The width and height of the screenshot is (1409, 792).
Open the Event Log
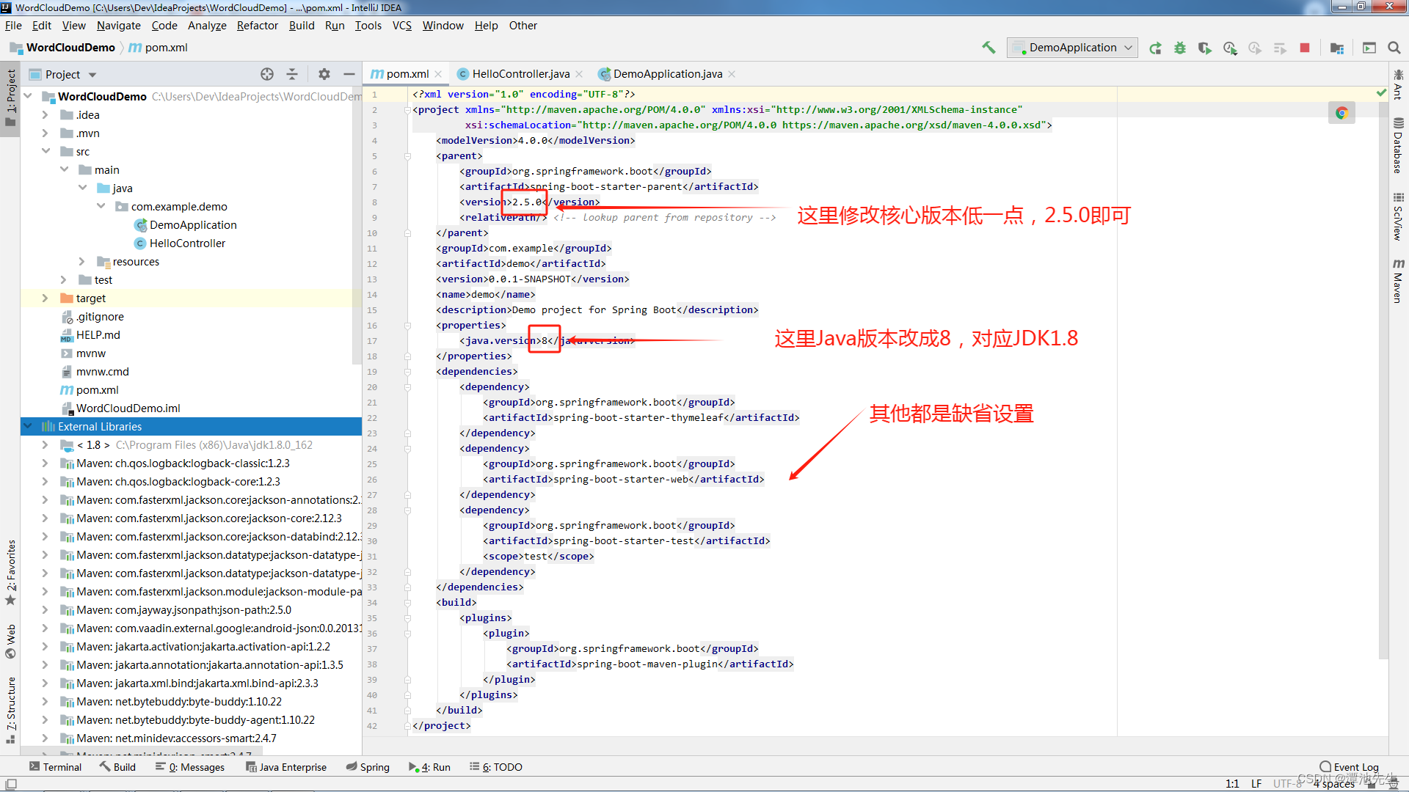point(1349,767)
